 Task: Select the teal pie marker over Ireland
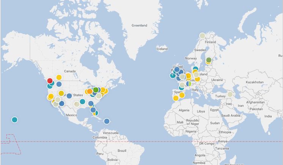pyautogui.click(x=173, y=75)
